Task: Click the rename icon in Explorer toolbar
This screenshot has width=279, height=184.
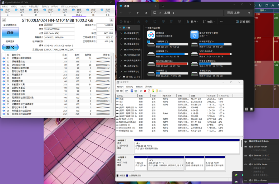Action: coord(163,22)
